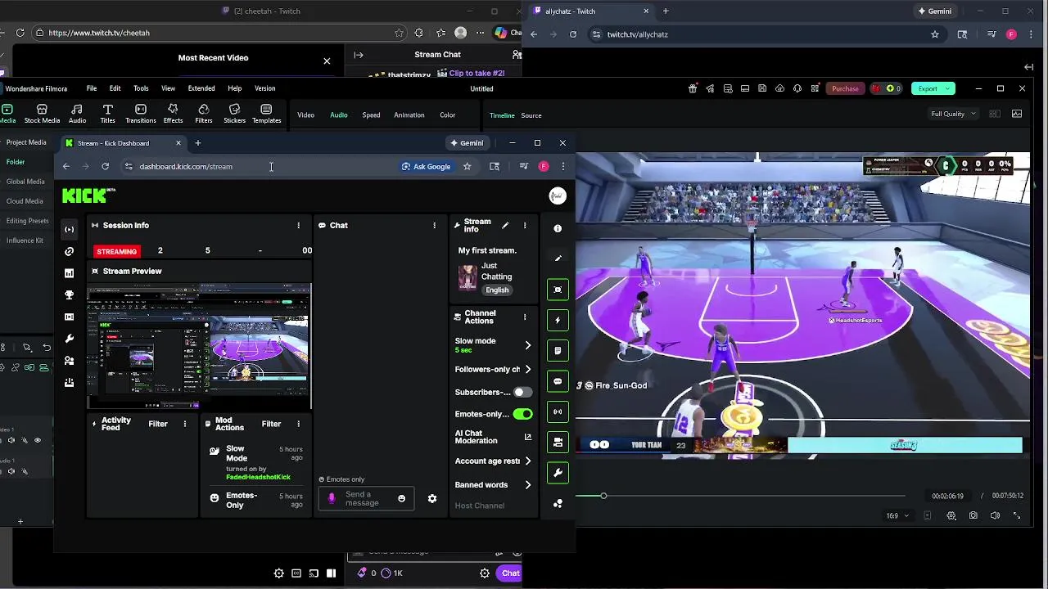Open Filmora File menu

(x=92, y=88)
